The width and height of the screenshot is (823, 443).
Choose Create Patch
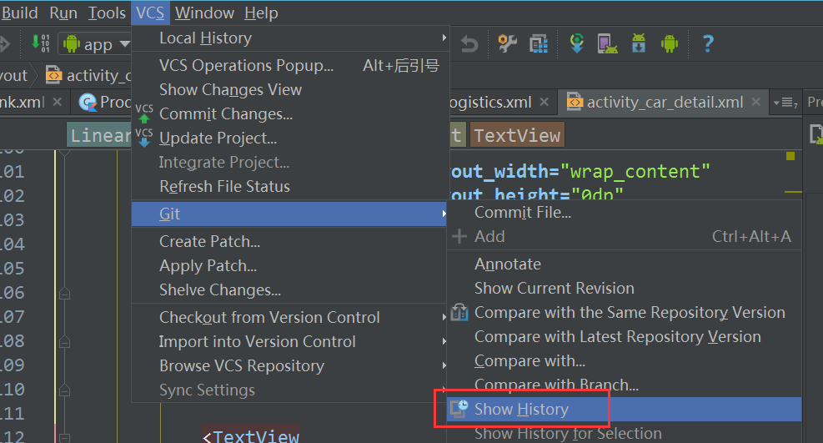pos(290,241)
